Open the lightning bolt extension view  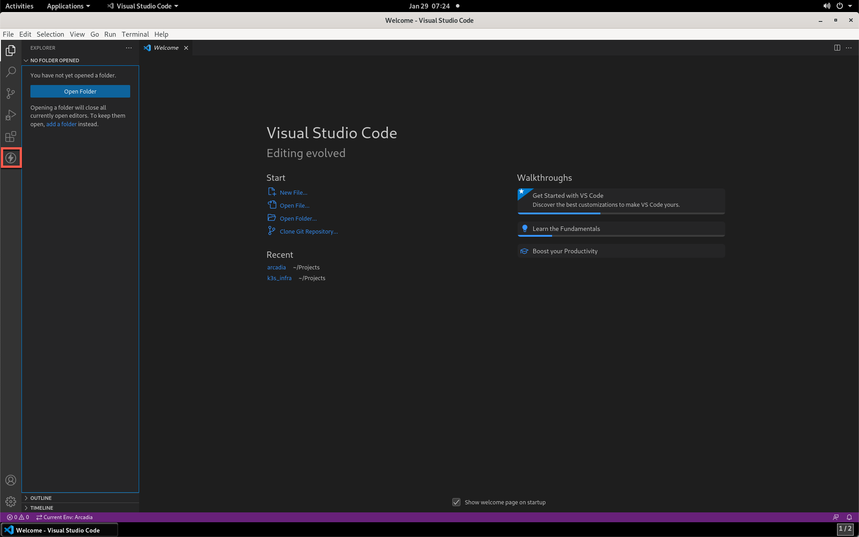pos(11,158)
